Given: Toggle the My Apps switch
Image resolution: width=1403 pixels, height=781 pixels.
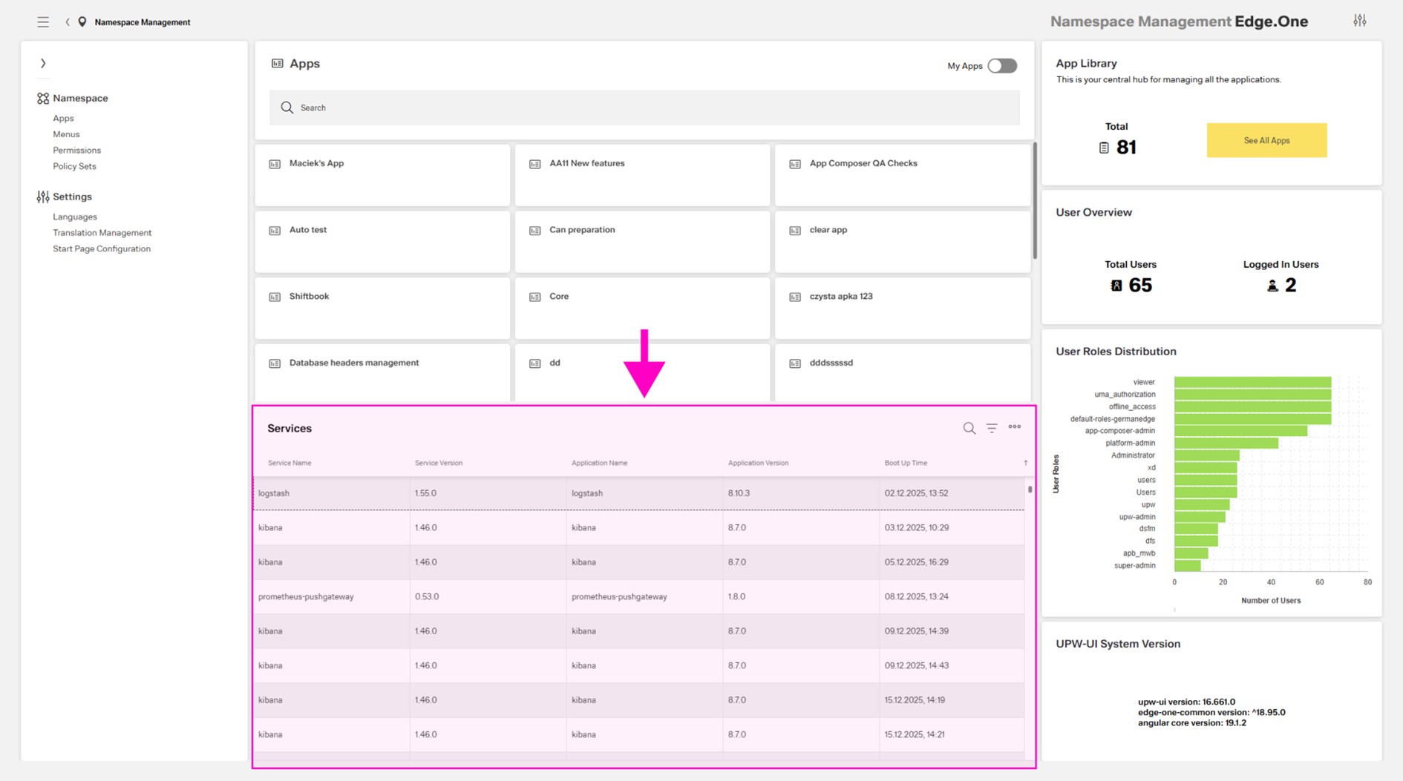Looking at the screenshot, I should pyautogui.click(x=1001, y=66).
